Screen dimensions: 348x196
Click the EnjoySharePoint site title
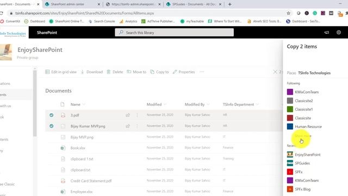point(40,50)
